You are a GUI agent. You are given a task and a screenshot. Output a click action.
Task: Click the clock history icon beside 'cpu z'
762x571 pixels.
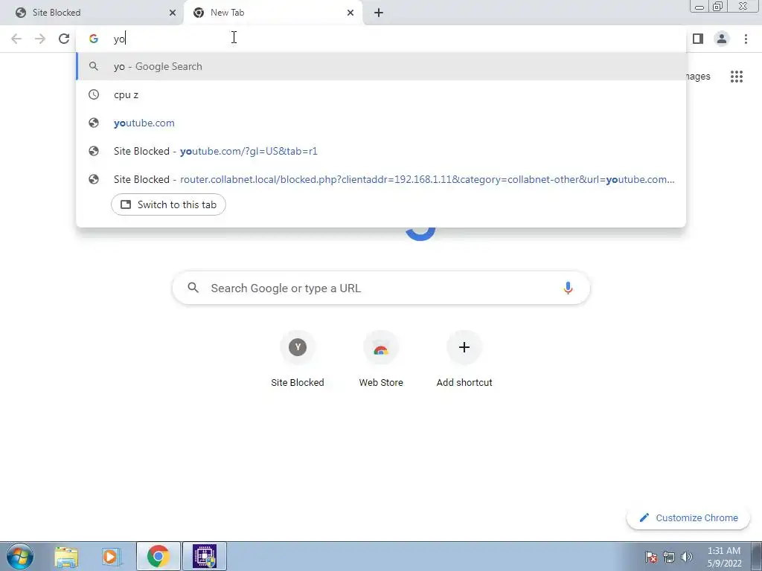tap(93, 94)
